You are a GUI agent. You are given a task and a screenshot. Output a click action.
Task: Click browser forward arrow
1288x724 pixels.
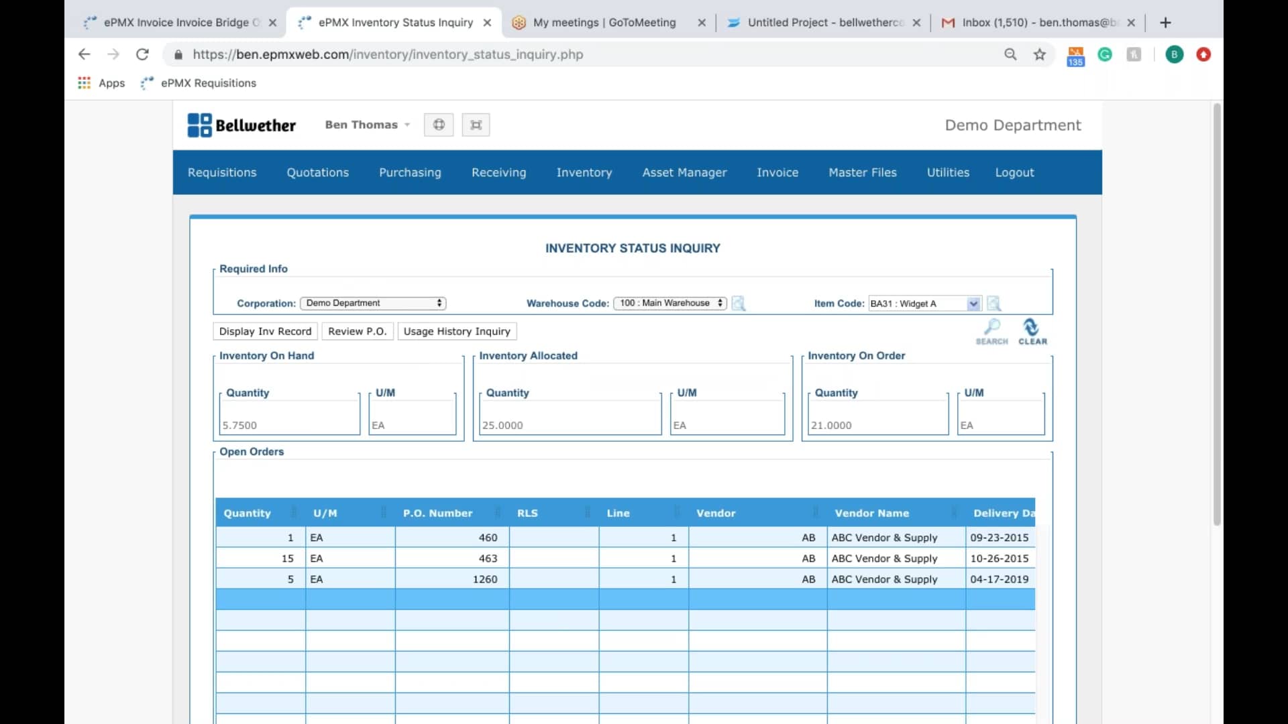coord(113,54)
